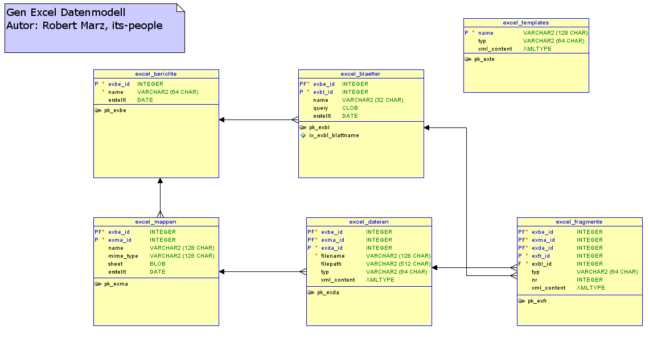This screenshot has width=649, height=359.
Task: Click the filepath column in excel_dateien
Action: click(331, 264)
